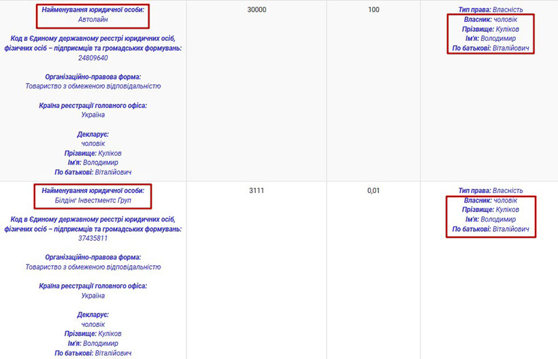558x359 pixels.
Task: Click the 100 percent share value
Action: pos(373,11)
